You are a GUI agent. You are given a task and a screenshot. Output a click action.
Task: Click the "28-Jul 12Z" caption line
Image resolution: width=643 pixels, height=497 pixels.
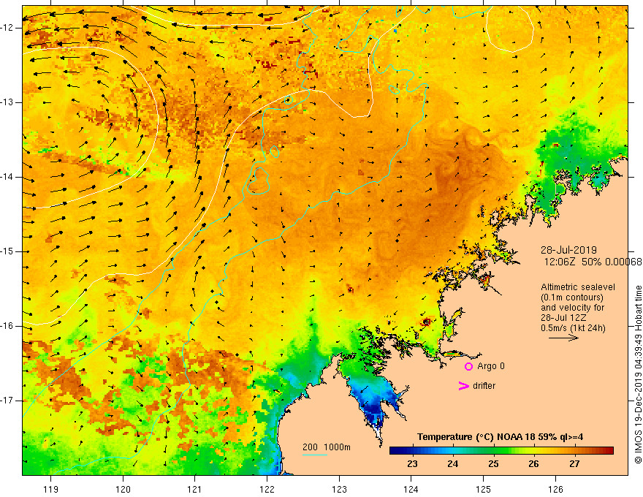[x=563, y=317]
